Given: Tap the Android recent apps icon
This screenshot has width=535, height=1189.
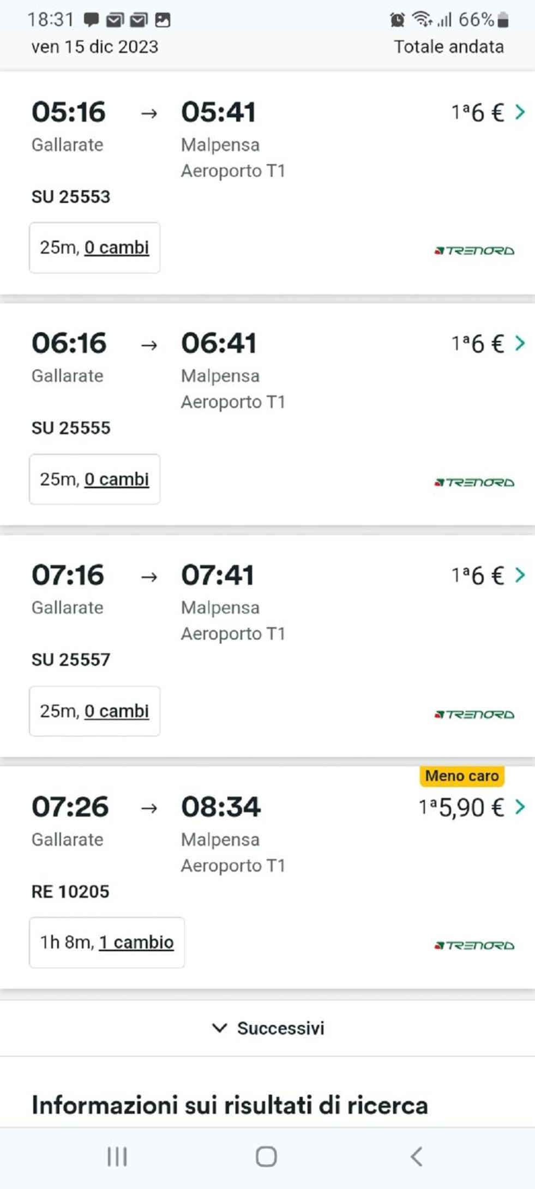Looking at the screenshot, I should pos(117,1156).
